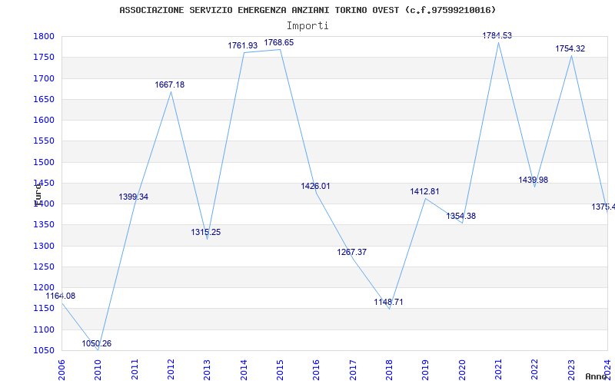The image size is (615, 384).
Task: Click the 2020 year axis label
Action: point(462,370)
